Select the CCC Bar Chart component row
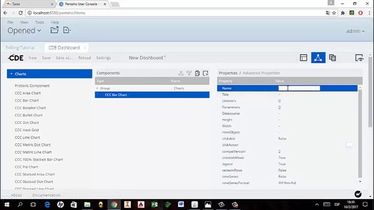The width and height of the screenshot is (374, 210). click(x=152, y=94)
